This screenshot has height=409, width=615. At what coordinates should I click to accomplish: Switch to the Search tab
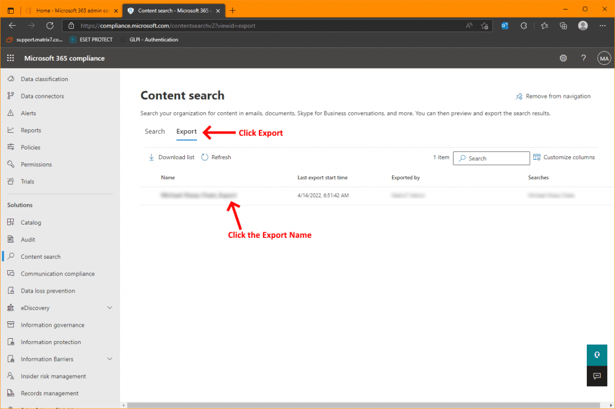[154, 132]
